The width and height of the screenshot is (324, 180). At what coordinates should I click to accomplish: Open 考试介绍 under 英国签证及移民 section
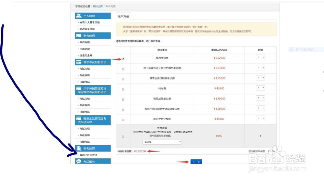pos(85,99)
